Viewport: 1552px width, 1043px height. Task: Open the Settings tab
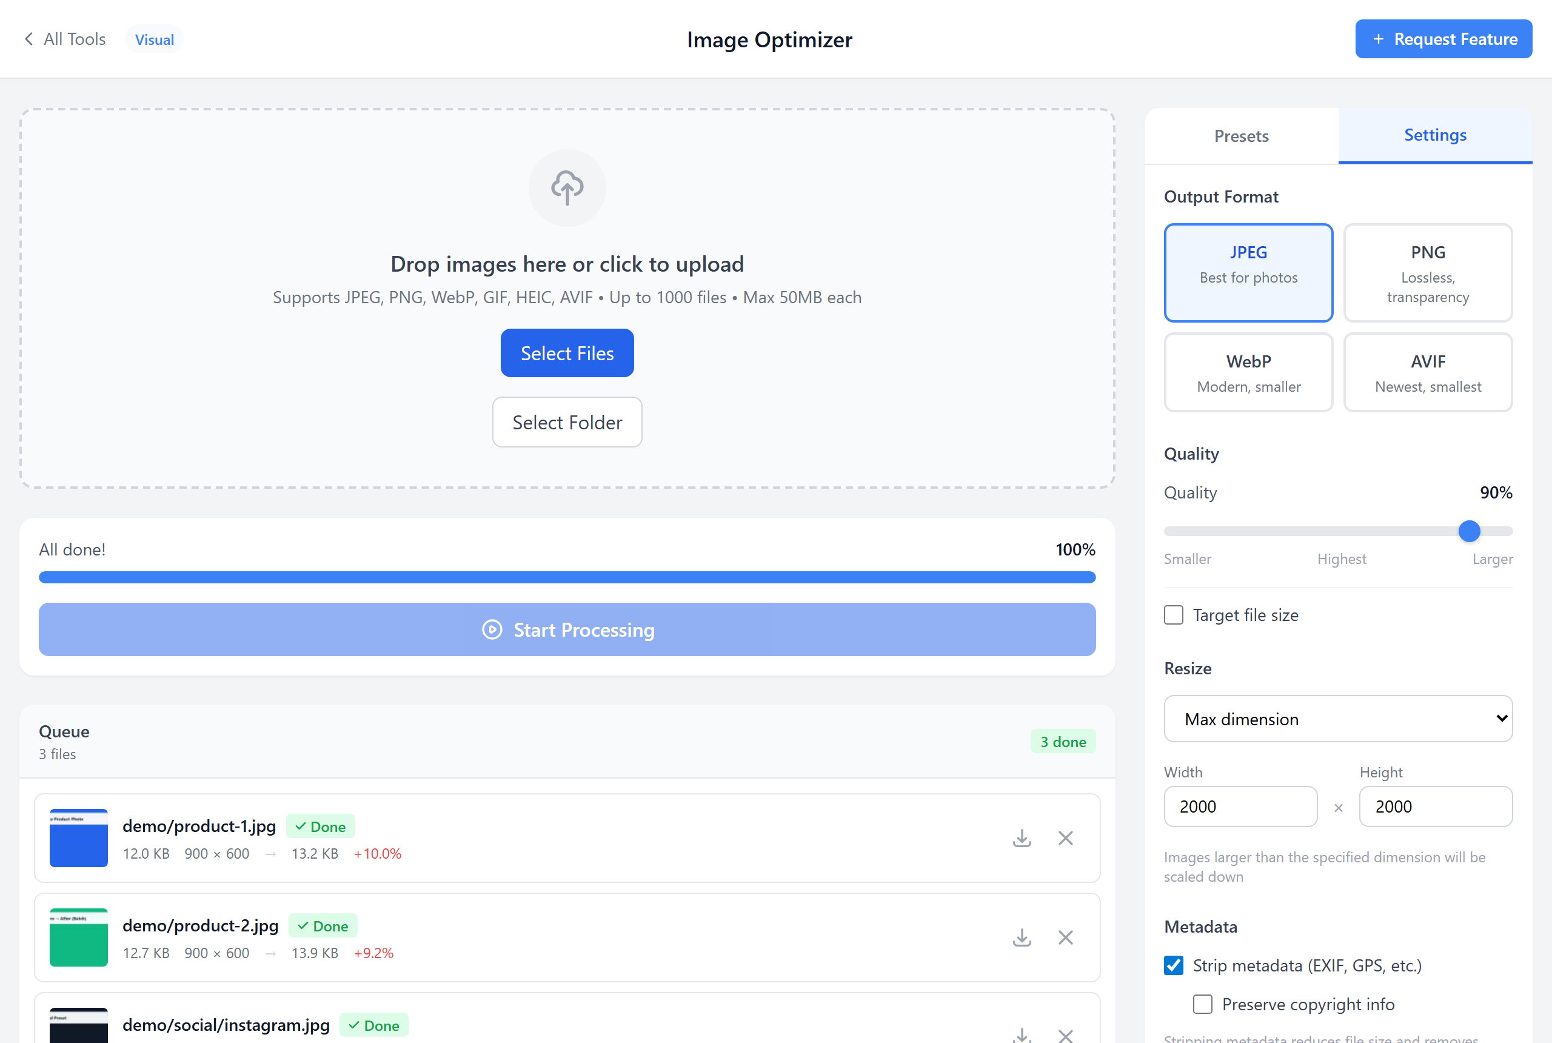tap(1435, 135)
